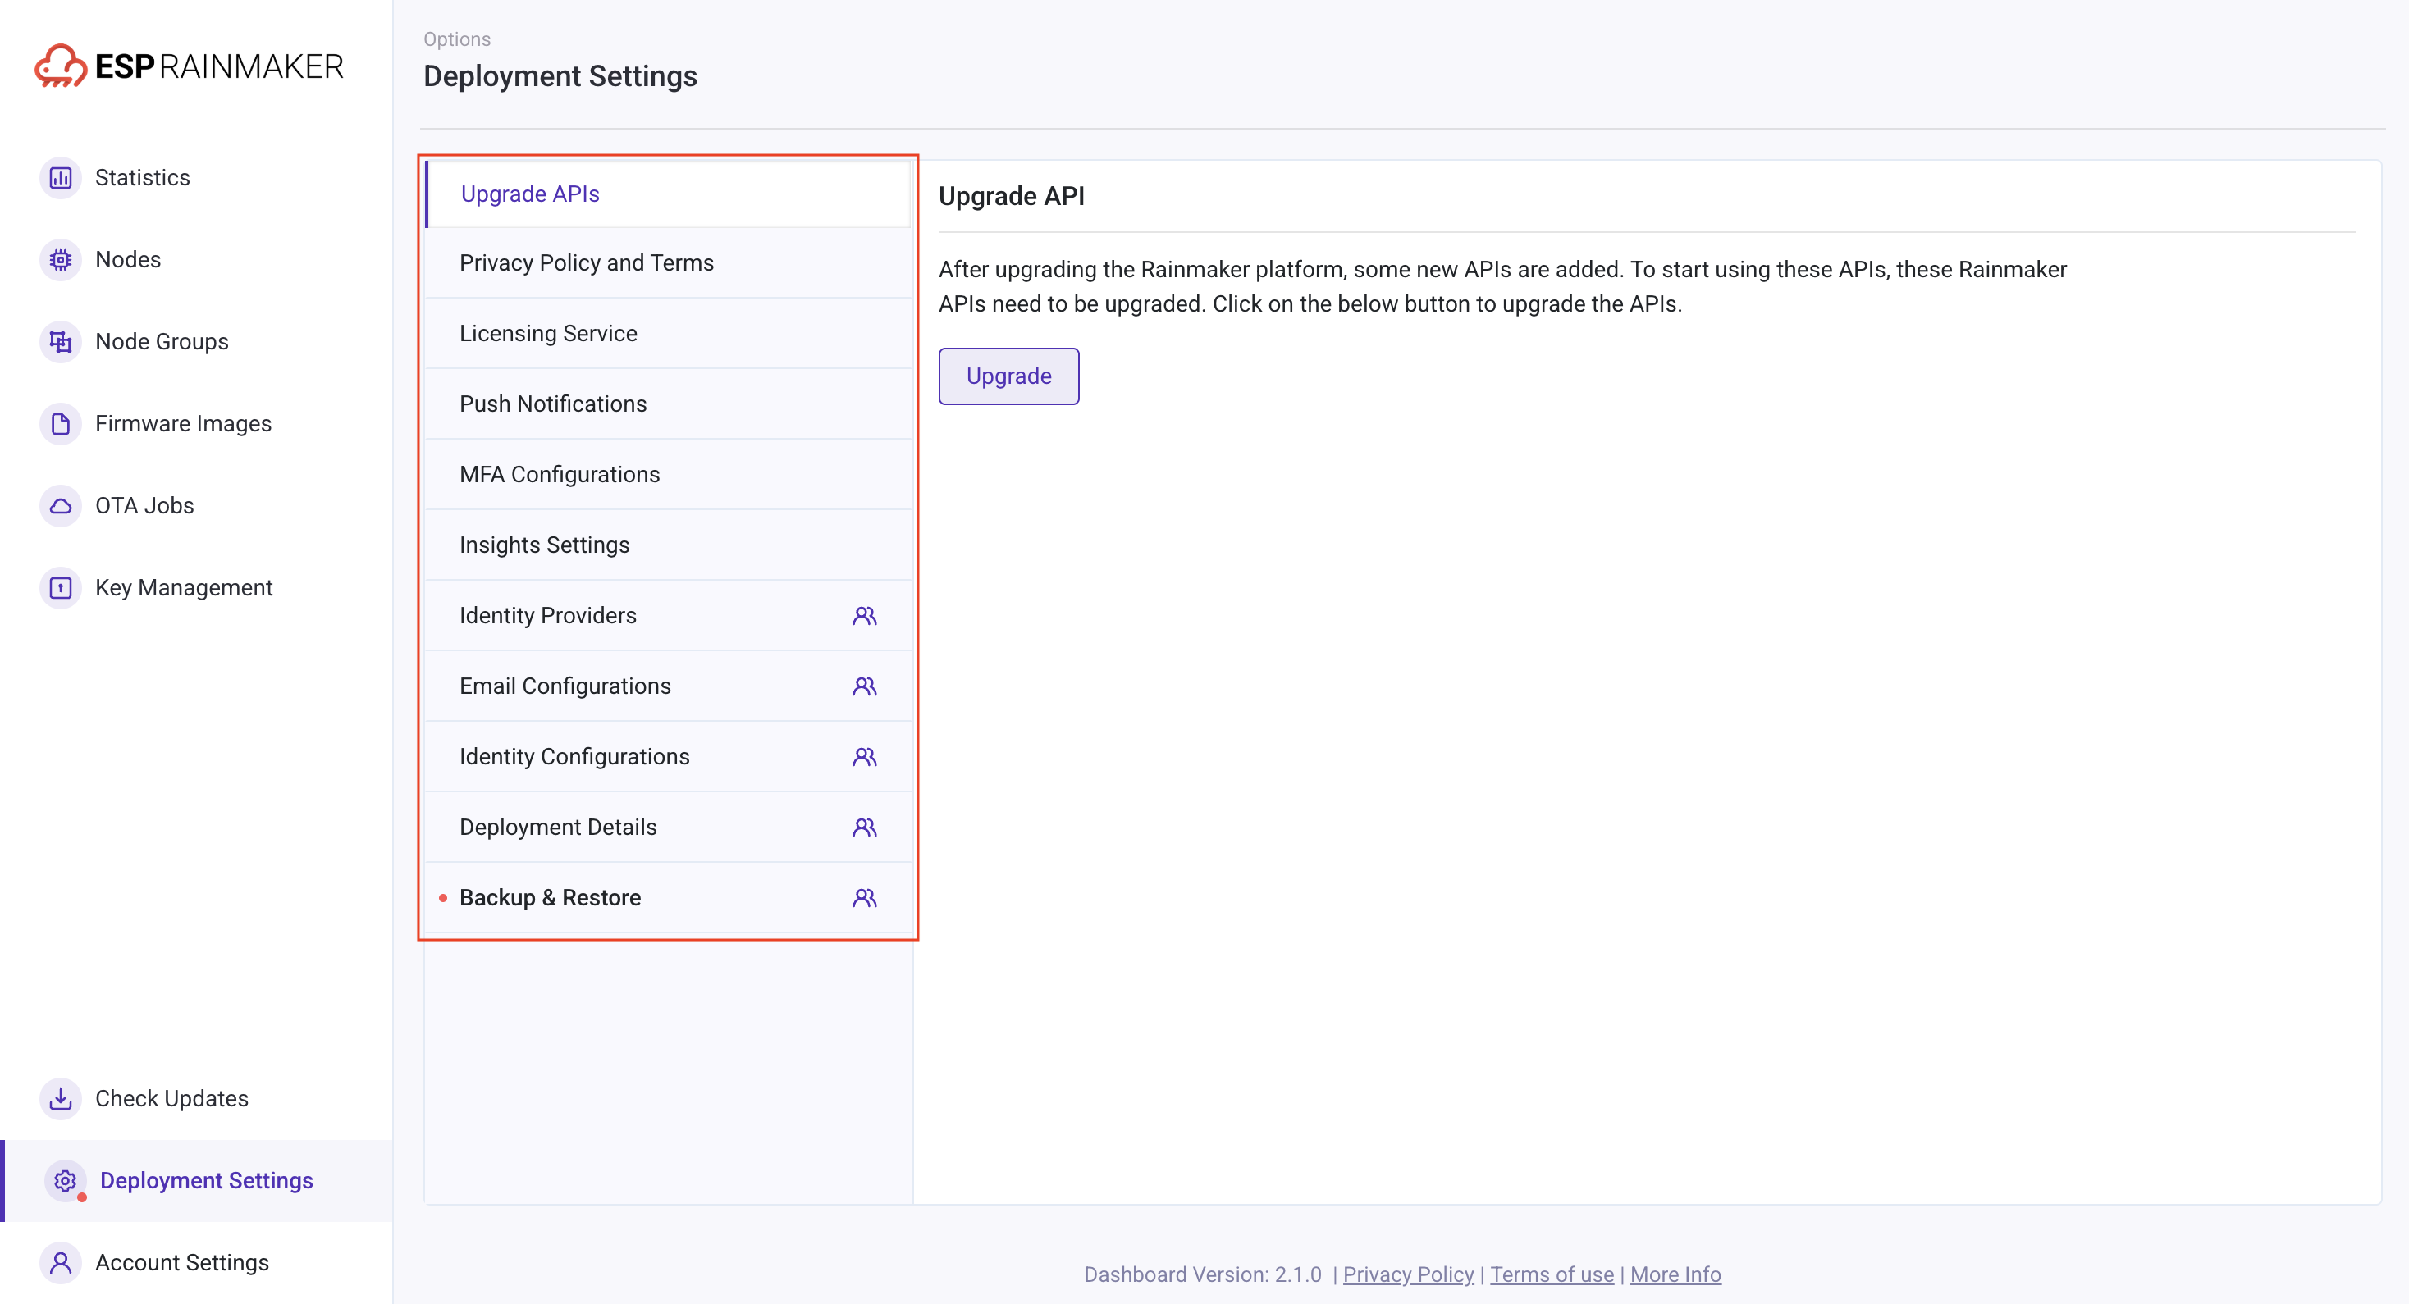Click the Check Updates download icon
2409x1304 pixels.
pyautogui.click(x=61, y=1098)
